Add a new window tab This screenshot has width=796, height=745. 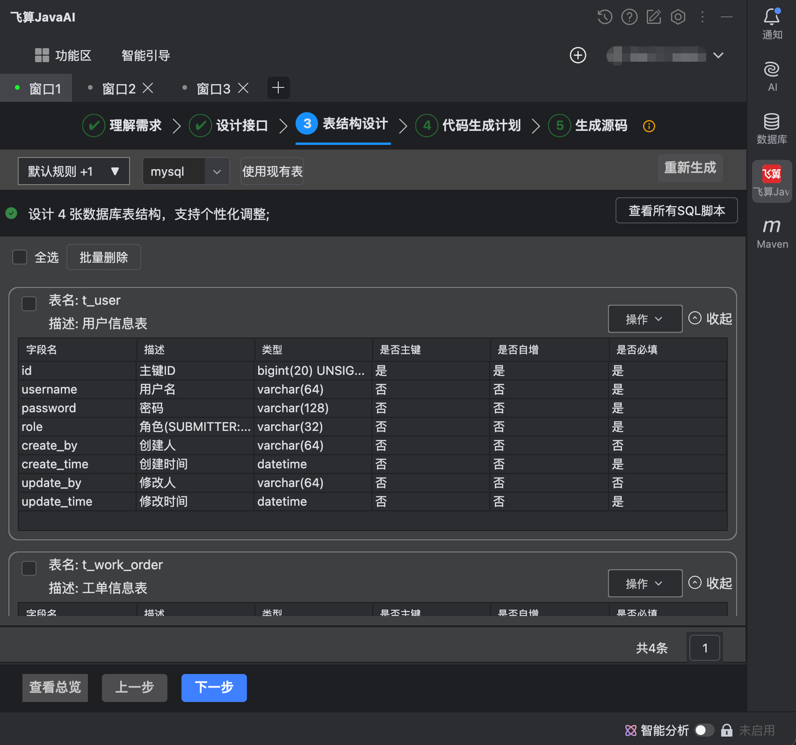(x=279, y=88)
